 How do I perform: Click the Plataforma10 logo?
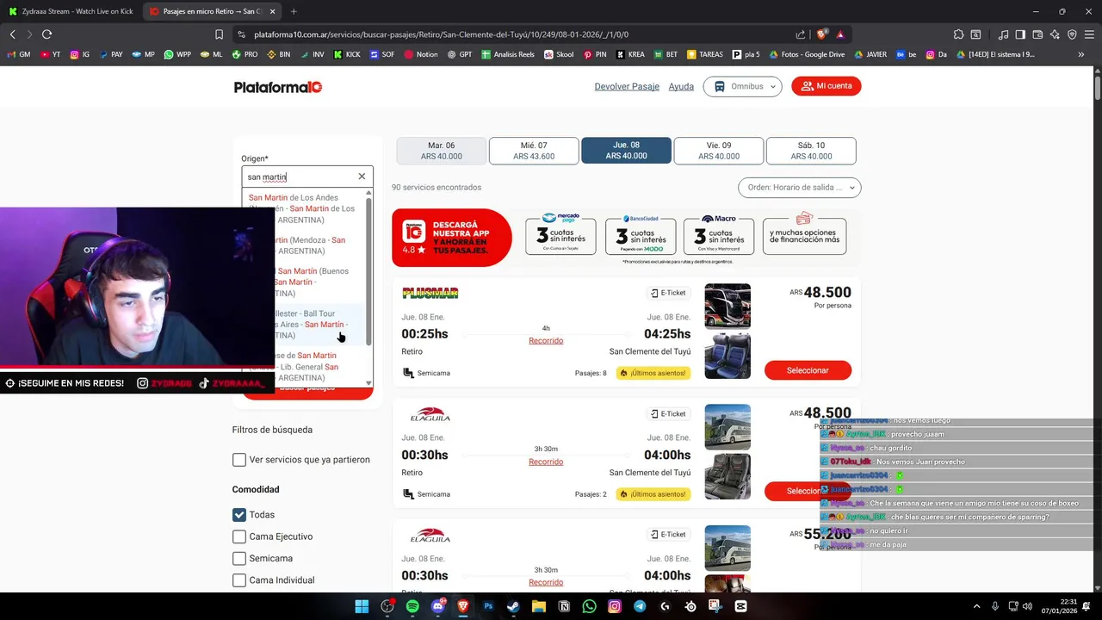(x=278, y=87)
